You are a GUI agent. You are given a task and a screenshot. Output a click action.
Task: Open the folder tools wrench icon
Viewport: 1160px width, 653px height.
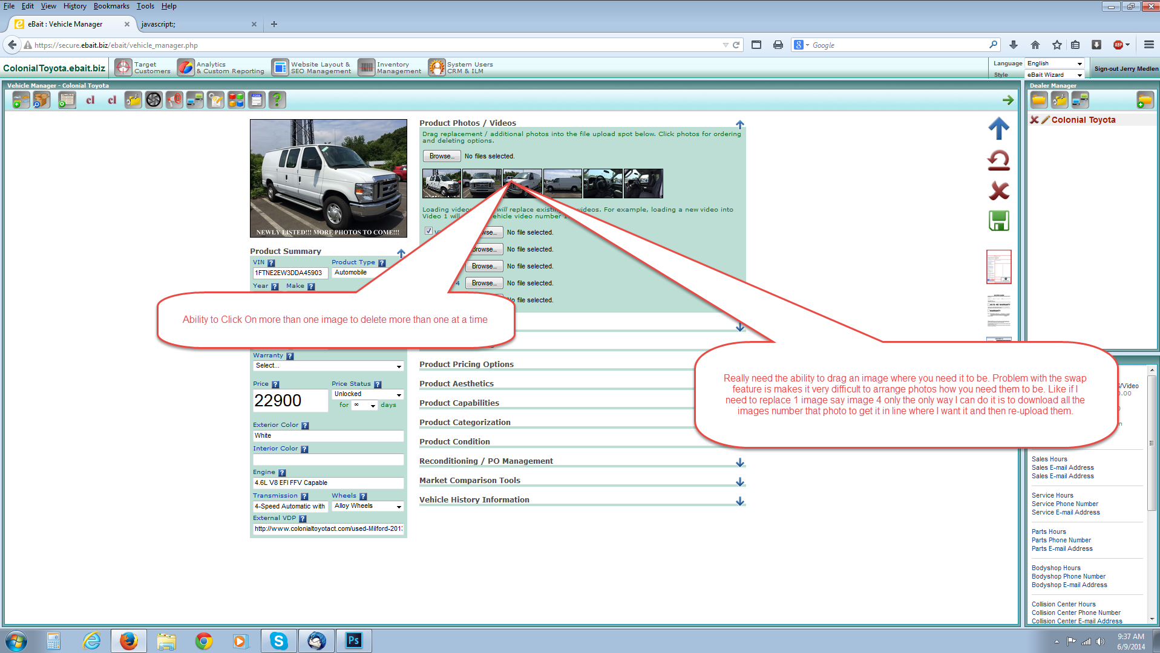point(133,100)
